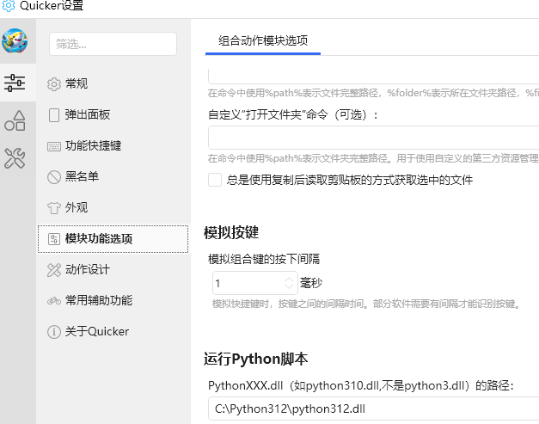This screenshot has height=424, width=539.
Task: Click the PythonXXX.dll 的路径 label
Action: coord(360,386)
